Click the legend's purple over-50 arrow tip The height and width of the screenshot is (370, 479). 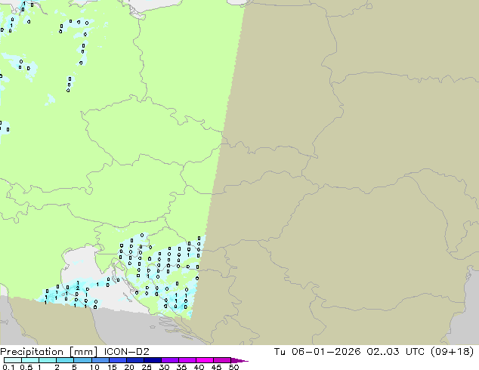[x=239, y=360]
